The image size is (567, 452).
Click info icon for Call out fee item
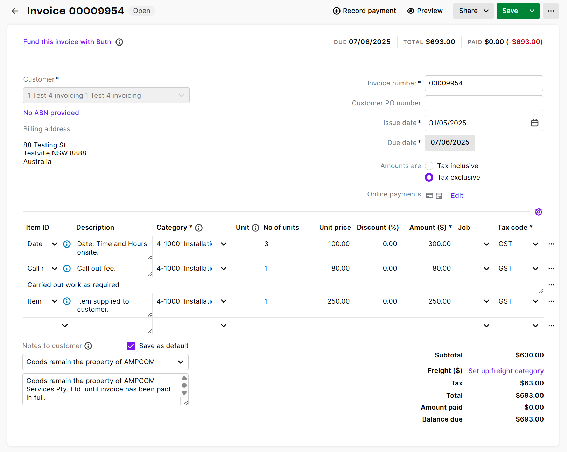[x=67, y=269]
